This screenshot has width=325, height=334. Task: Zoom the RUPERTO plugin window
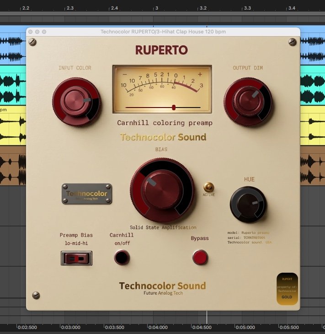[44, 32]
